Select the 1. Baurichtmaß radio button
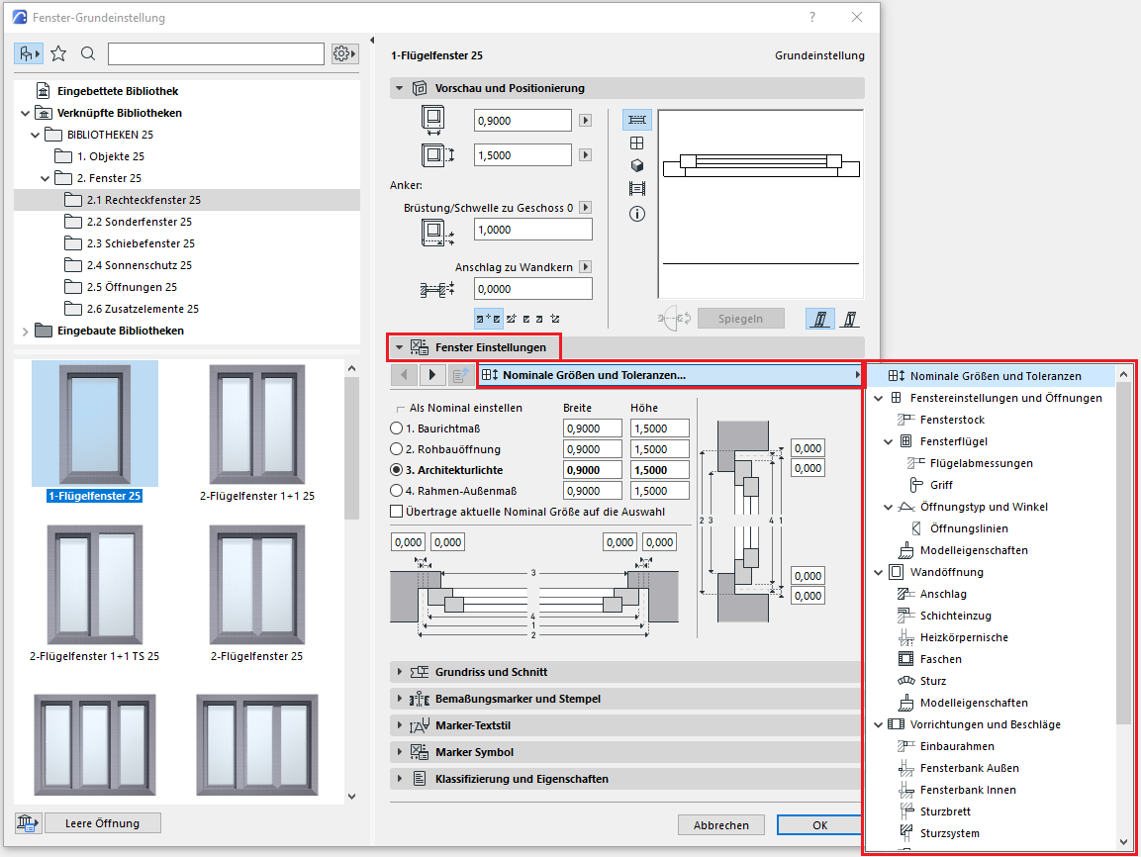This screenshot has width=1141, height=857. pyautogui.click(x=397, y=428)
